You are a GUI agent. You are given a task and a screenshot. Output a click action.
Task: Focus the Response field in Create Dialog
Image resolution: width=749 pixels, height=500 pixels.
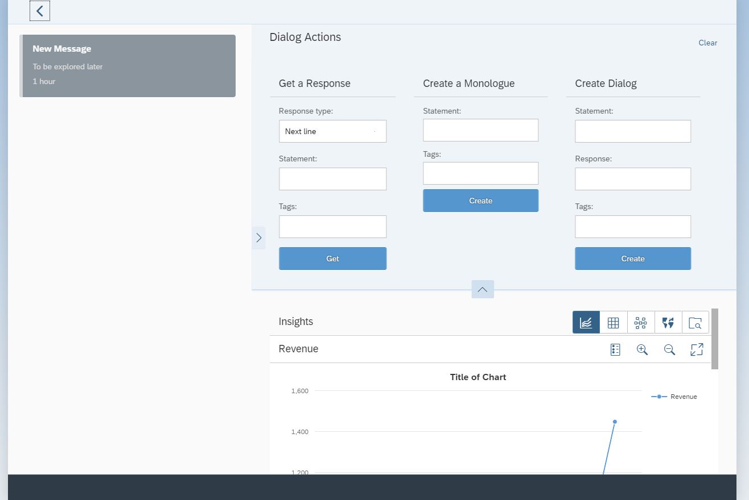(632, 179)
